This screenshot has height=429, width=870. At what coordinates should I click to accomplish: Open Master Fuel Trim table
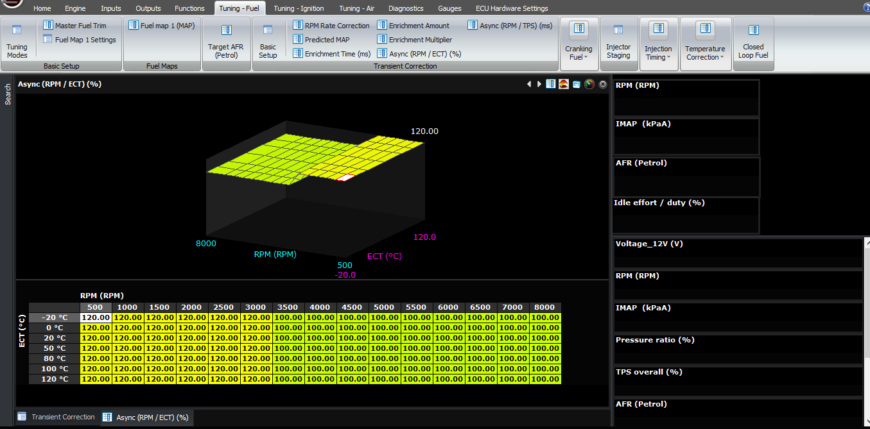[x=74, y=26]
